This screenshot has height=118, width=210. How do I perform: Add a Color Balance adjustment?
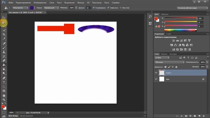click(x=176, y=45)
